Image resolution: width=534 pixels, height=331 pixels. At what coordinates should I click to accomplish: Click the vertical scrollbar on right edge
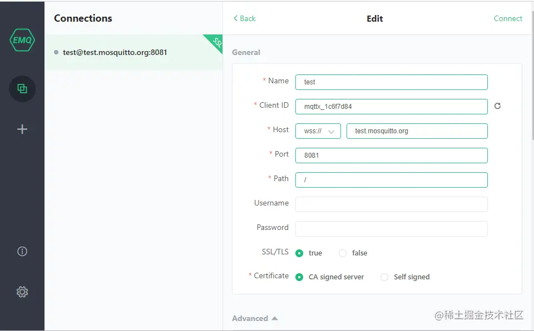click(533, 75)
